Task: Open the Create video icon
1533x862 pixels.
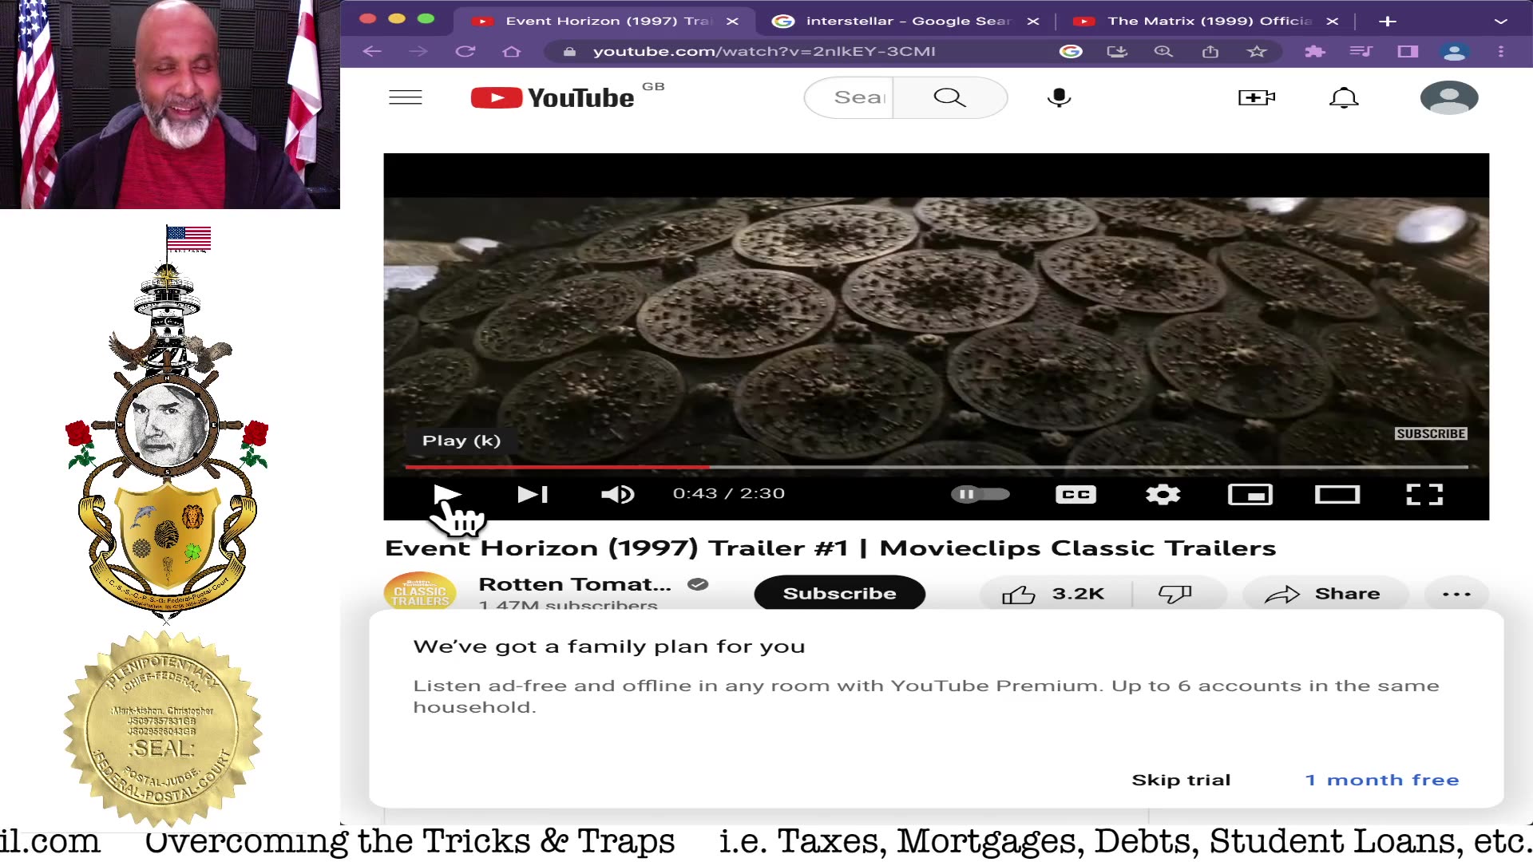Action: pyautogui.click(x=1257, y=97)
